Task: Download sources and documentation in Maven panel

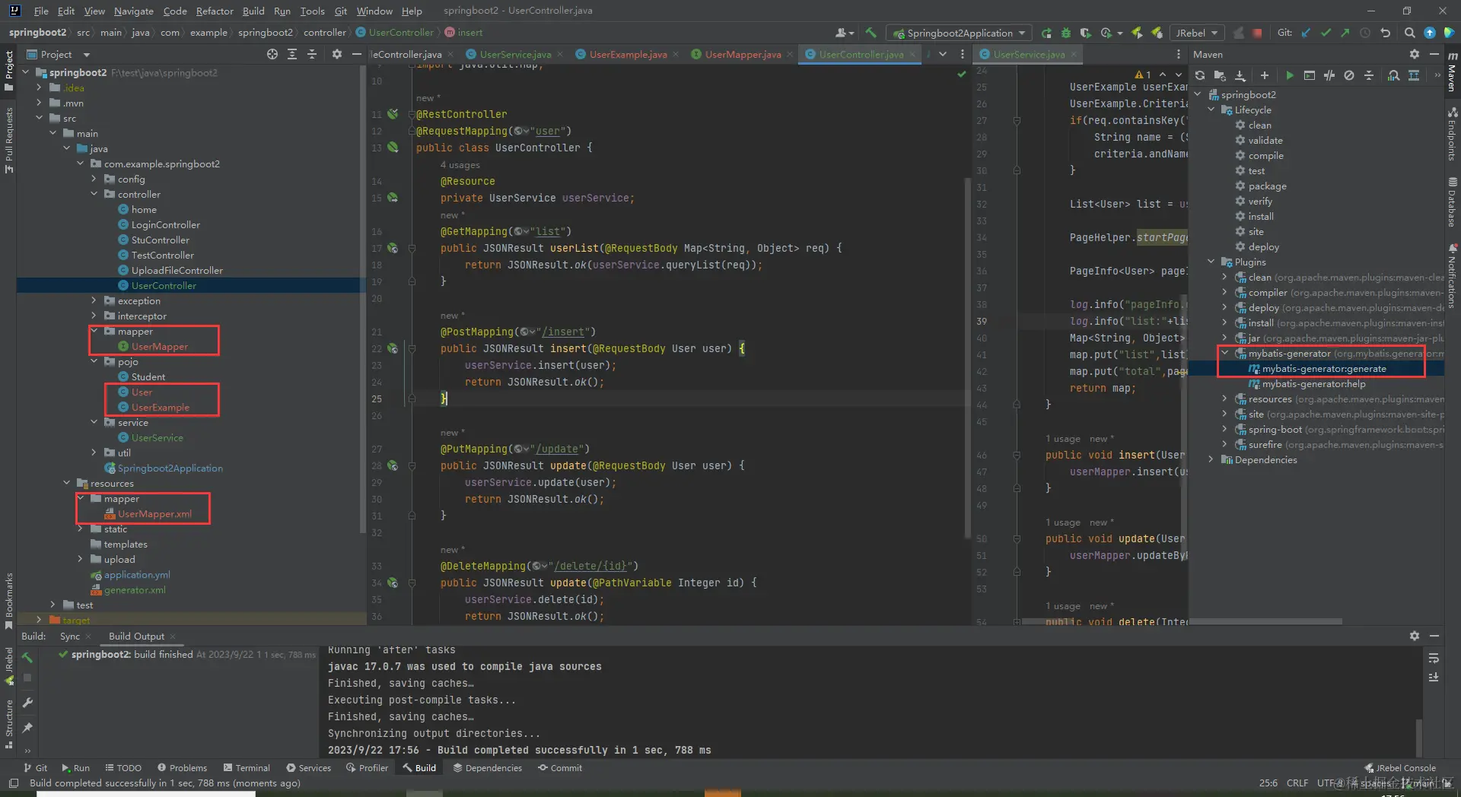Action: [1240, 75]
